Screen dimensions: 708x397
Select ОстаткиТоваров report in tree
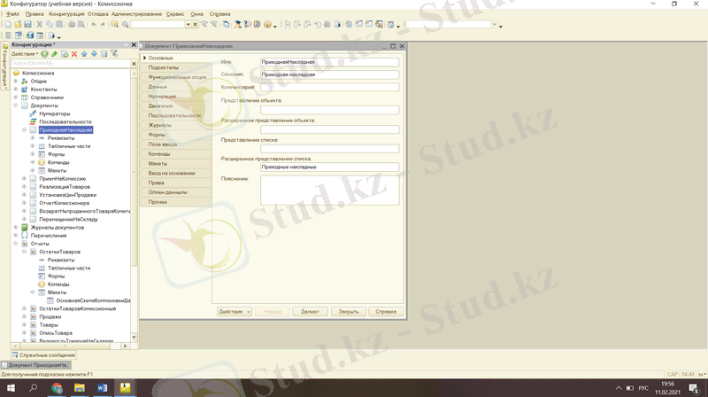(x=59, y=252)
